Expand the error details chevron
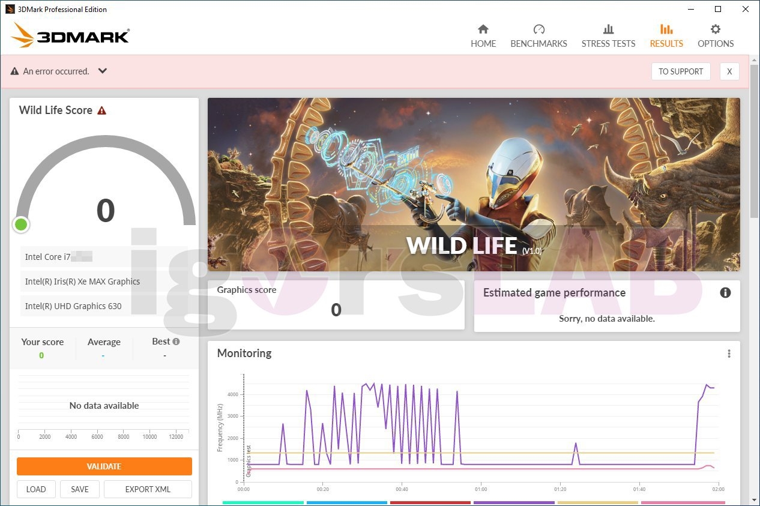The width and height of the screenshot is (760, 506). (x=103, y=71)
